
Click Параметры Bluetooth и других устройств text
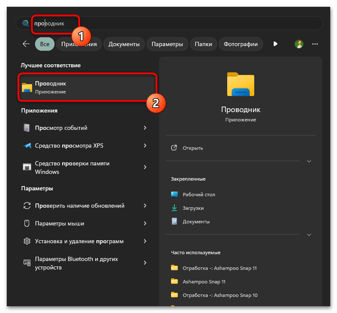[x=76, y=263]
